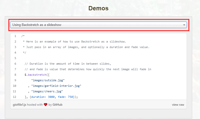
Task: Click the '$.backstretch([' code line
Action: [37, 75]
